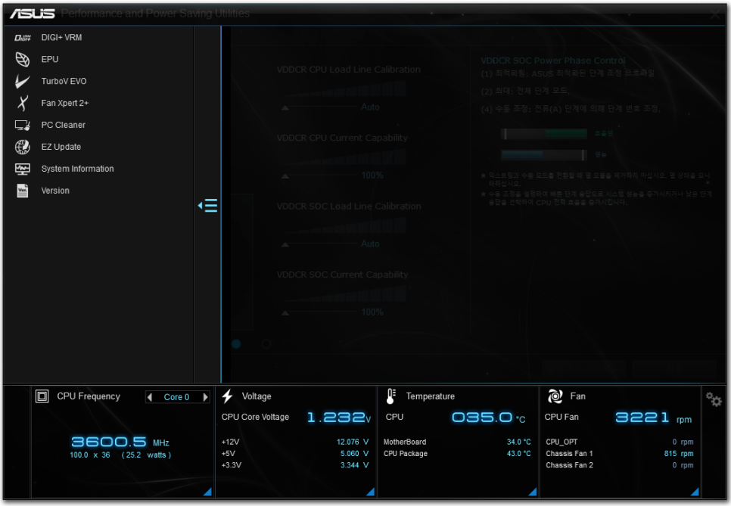
Task: Click the Fan panel fan icon
Action: (555, 396)
